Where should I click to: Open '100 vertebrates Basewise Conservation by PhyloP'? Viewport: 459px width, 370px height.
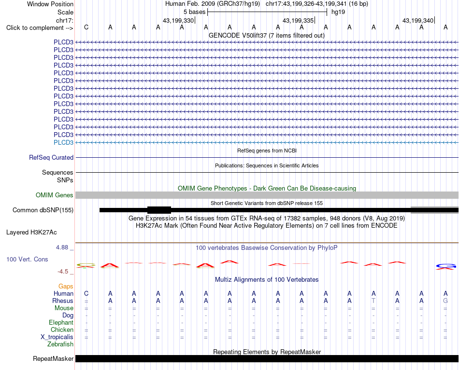(x=267, y=248)
